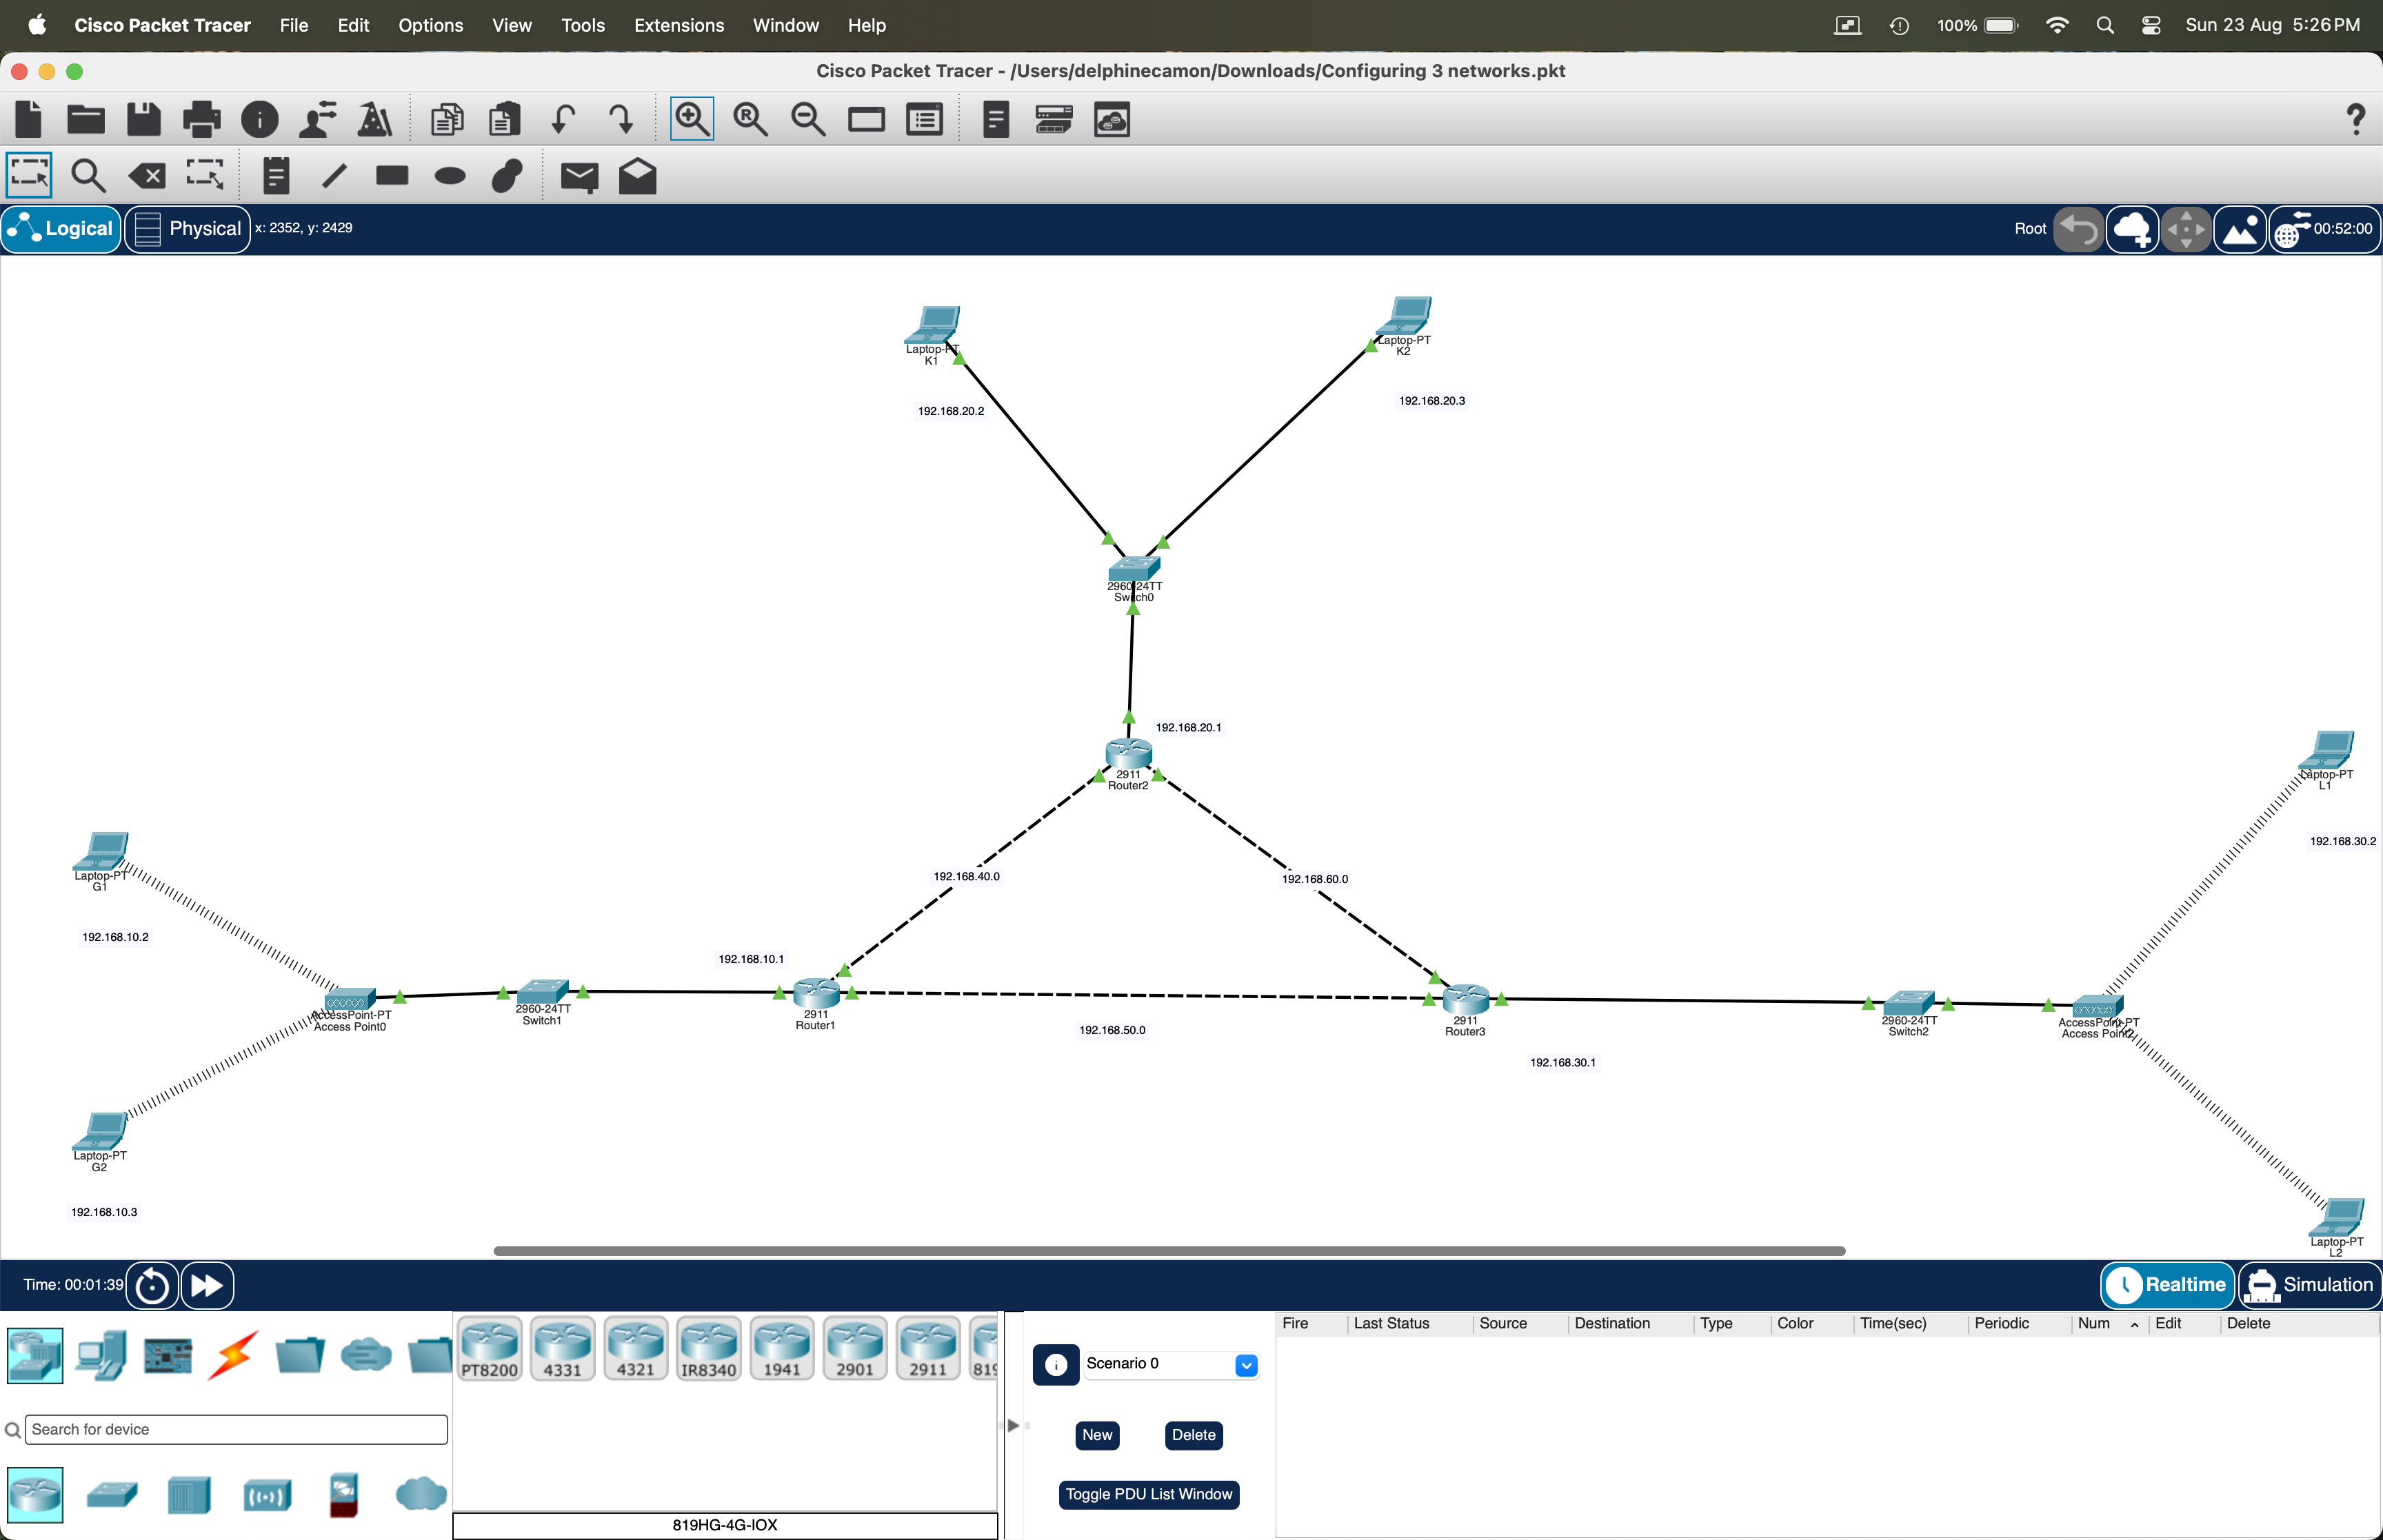Add a PT8200 router from device list
The width and height of the screenshot is (2383, 1540).
489,1349
